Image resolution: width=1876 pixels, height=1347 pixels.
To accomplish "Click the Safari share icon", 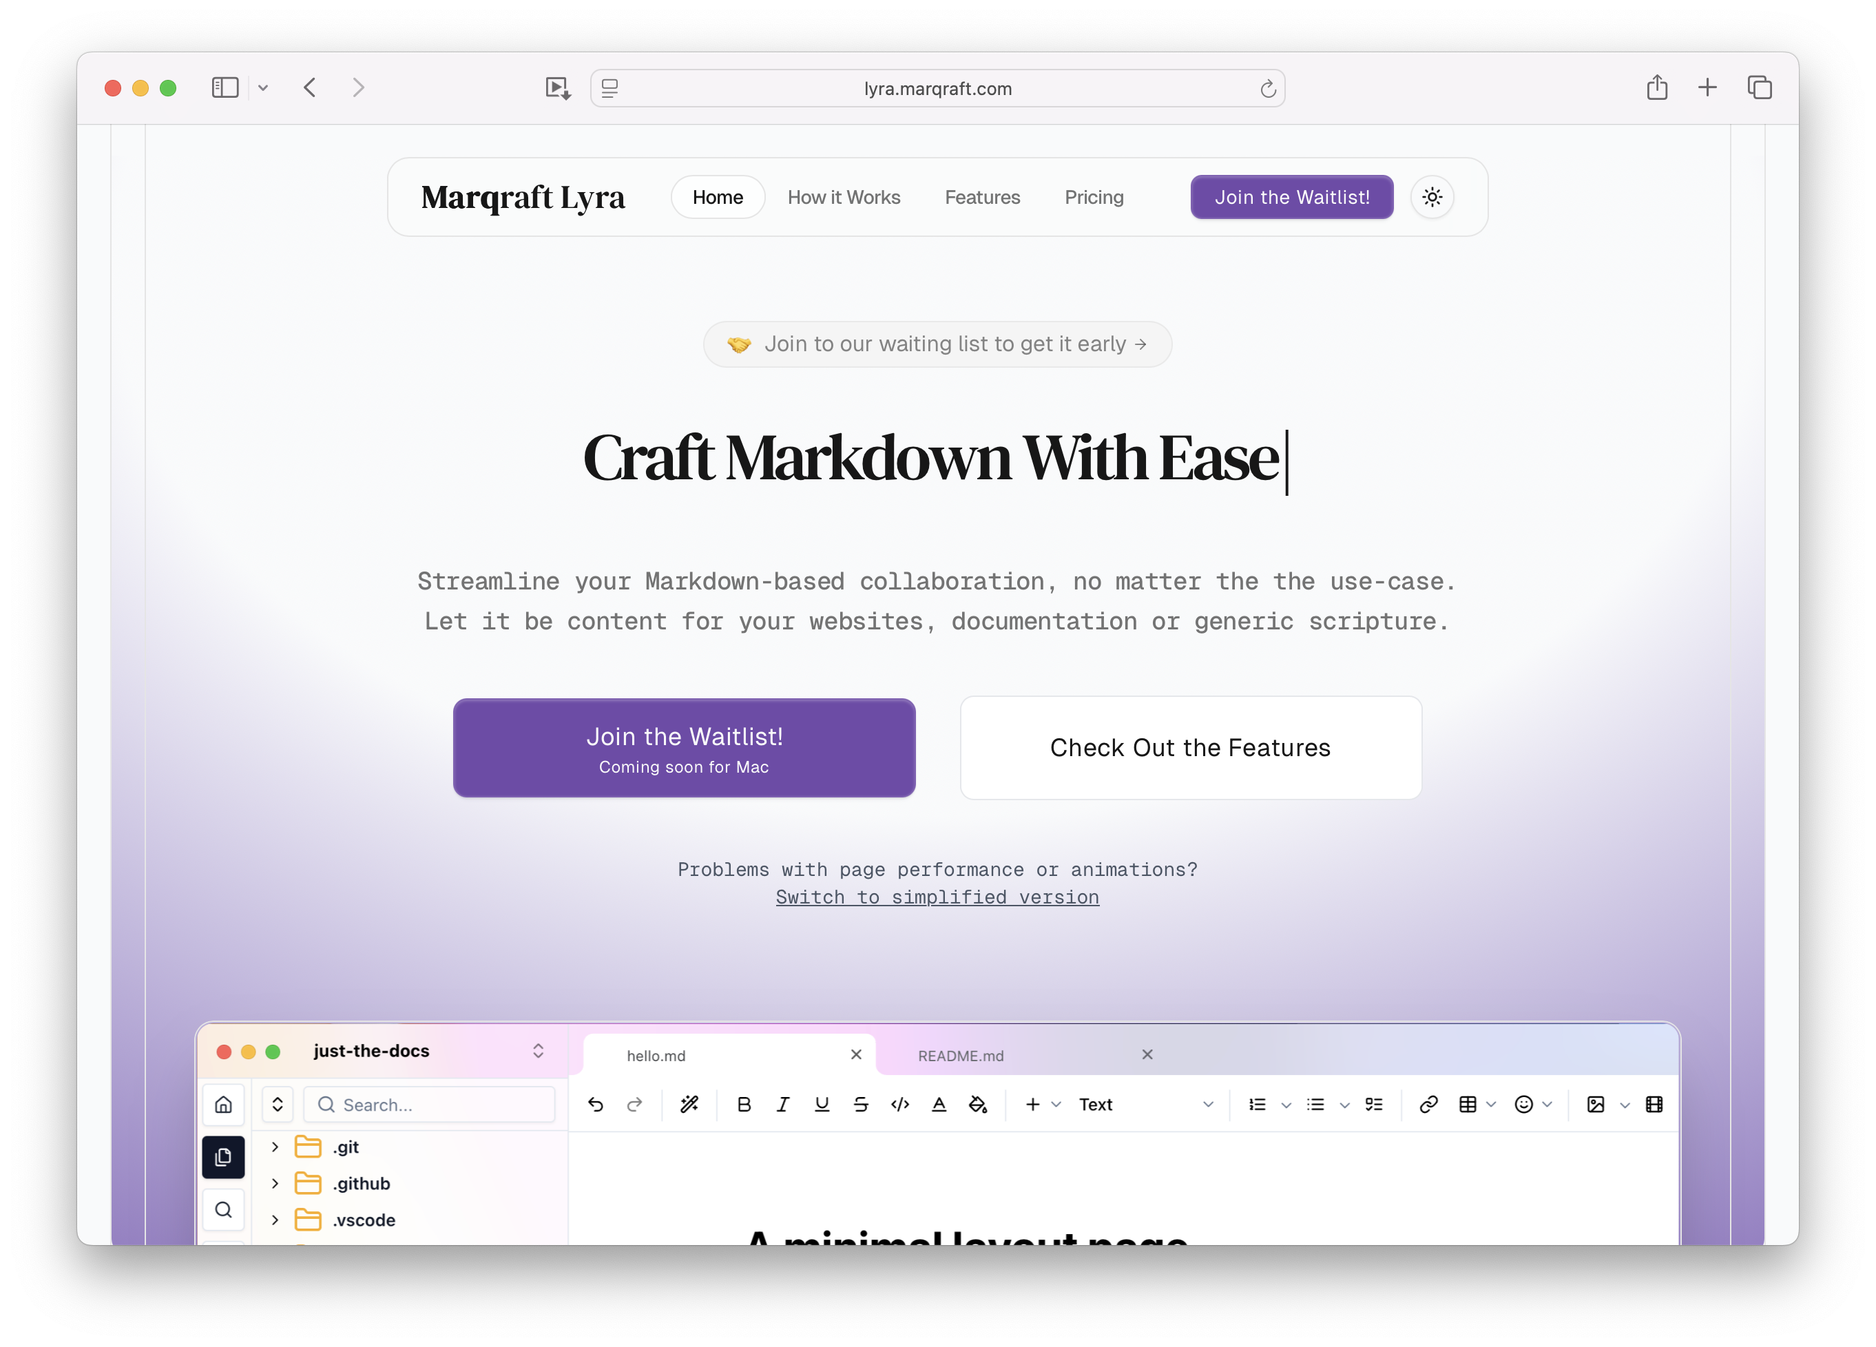I will click(x=1657, y=87).
